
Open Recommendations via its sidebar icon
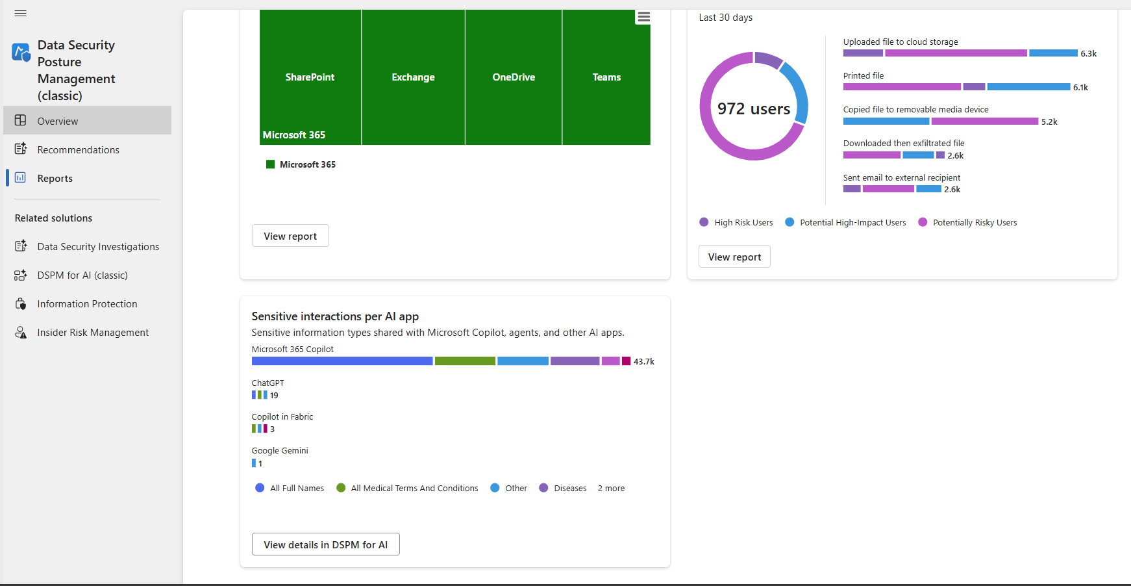pos(21,149)
